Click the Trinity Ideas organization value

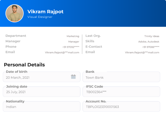pyautogui.click(x=152, y=36)
